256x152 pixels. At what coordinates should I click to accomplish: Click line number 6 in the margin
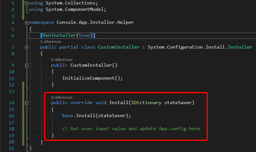click(13, 36)
